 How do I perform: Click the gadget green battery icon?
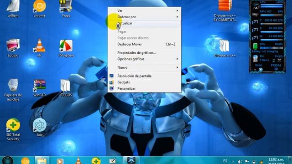point(255,46)
